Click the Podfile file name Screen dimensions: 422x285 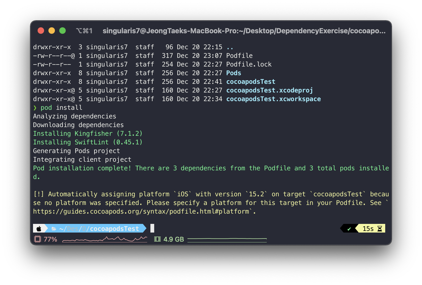point(239,56)
